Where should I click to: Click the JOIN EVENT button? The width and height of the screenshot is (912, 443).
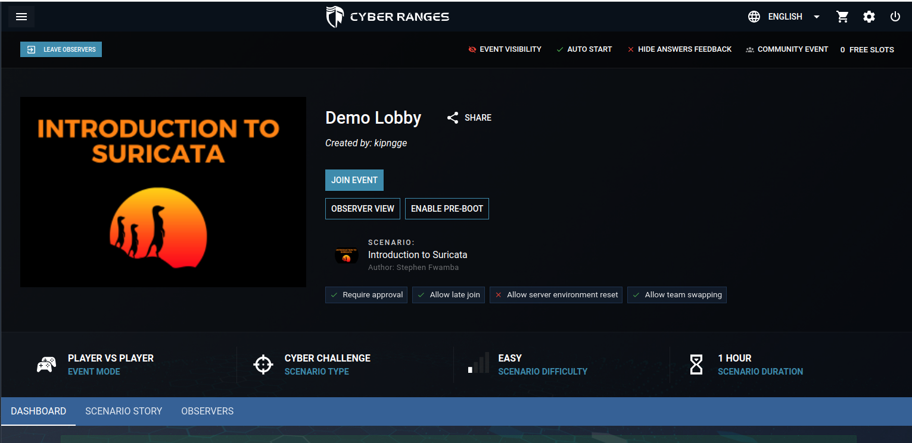pos(354,180)
